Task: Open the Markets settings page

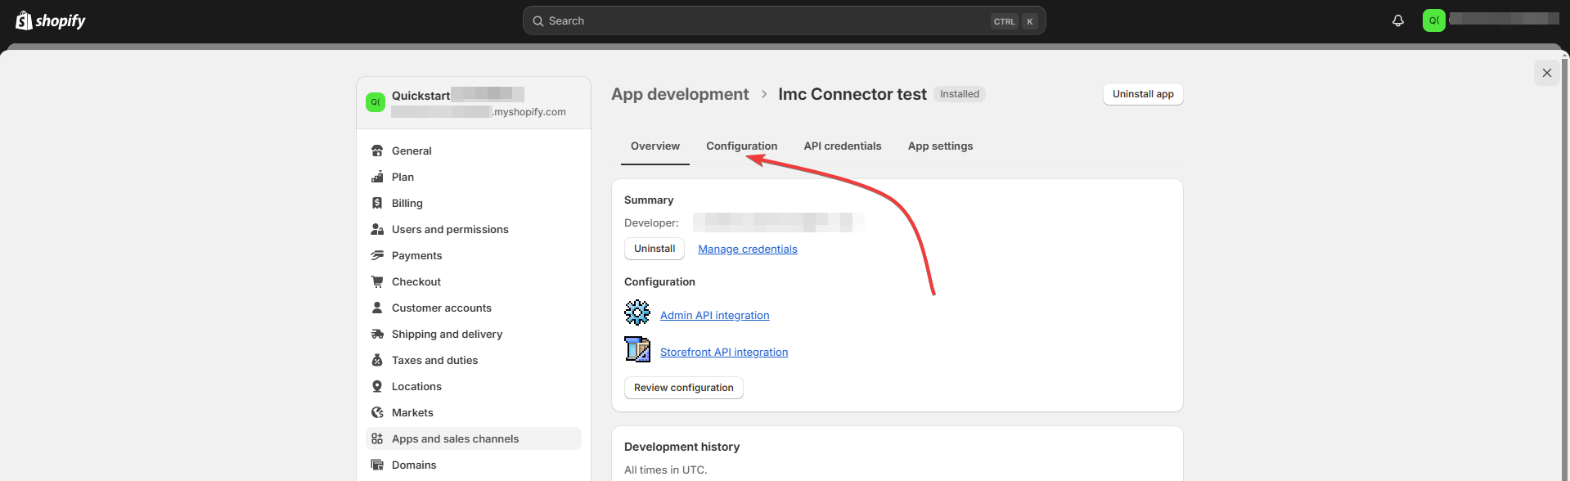Action: tap(412, 412)
